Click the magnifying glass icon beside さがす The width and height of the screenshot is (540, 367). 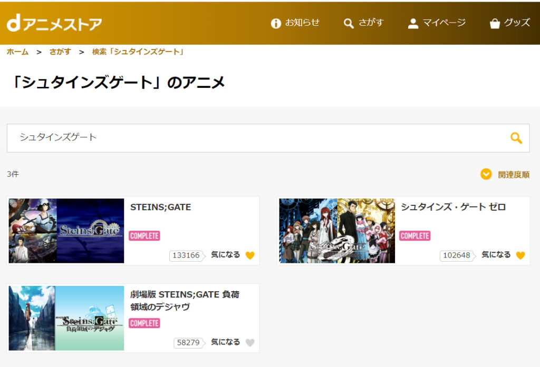point(348,23)
